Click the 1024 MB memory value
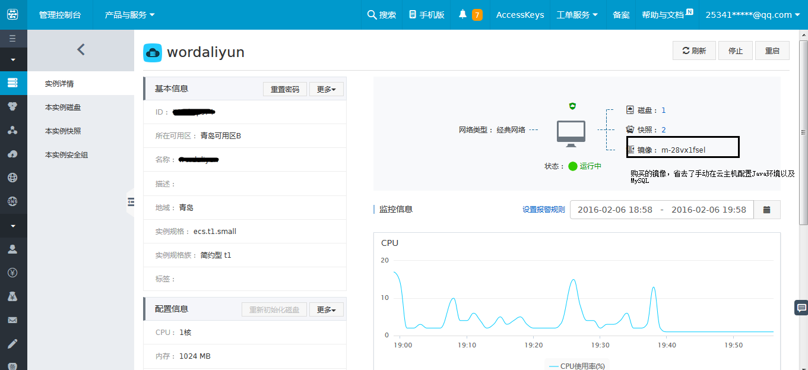This screenshot has height=370, width=808. coord(195,356)
